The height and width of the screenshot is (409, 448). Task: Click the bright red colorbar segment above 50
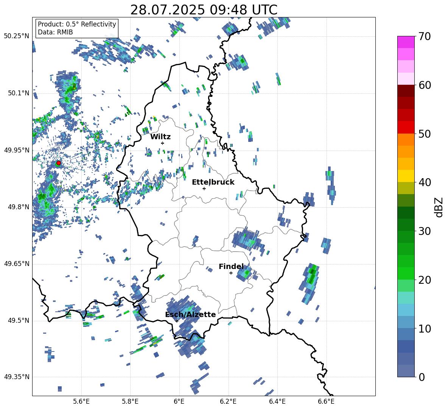pos(406,128)
